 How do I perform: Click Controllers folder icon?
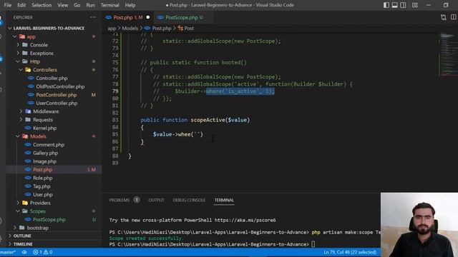click(x=28, y=70)
